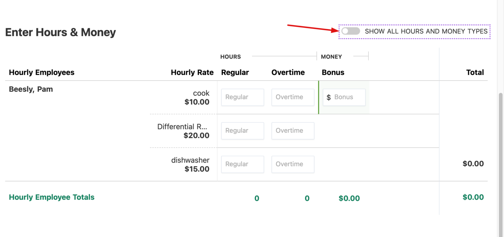Viewport: 504px width, 237px height.
Task: Click the Regular hours field for cook
Action: point(242,97)
